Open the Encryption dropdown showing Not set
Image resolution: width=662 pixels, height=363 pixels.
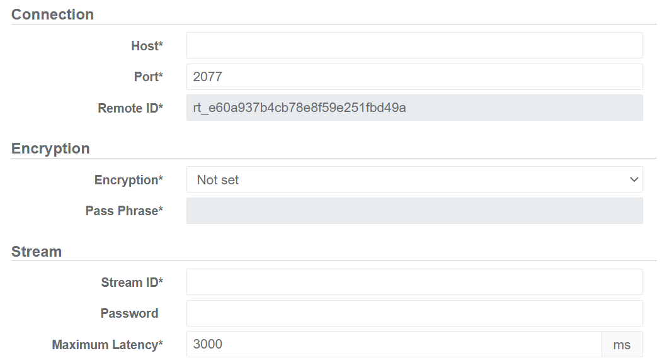[414, 179]
